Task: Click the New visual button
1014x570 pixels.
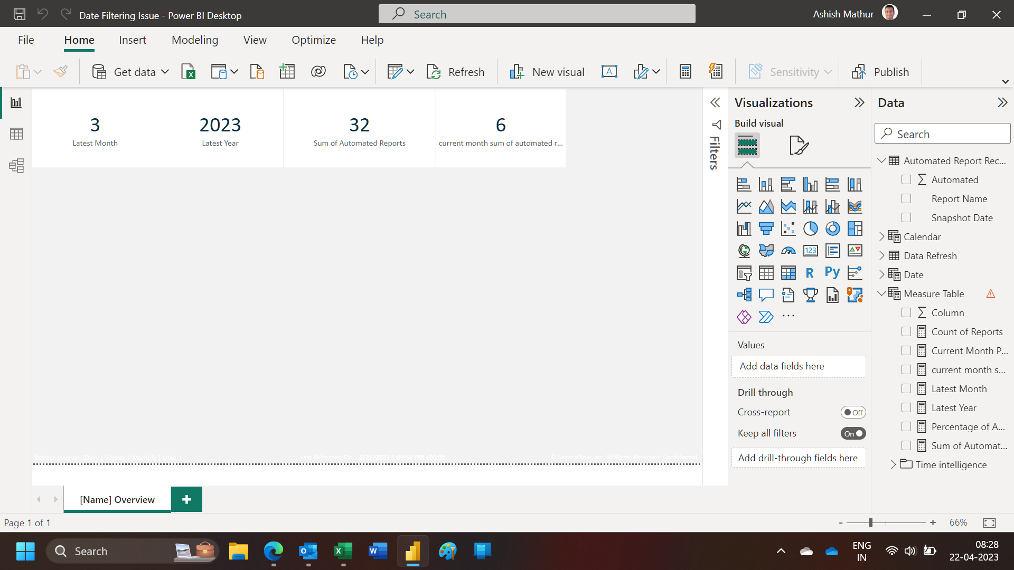Action: (x=547, y=72)
